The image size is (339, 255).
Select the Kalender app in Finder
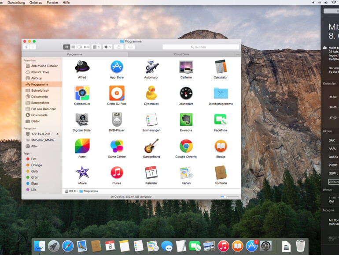coord(151,172)
